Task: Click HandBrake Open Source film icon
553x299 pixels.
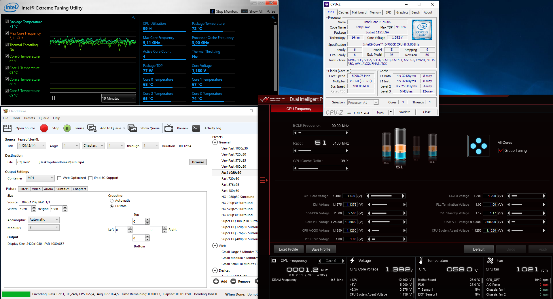Action: pos(7,128)
